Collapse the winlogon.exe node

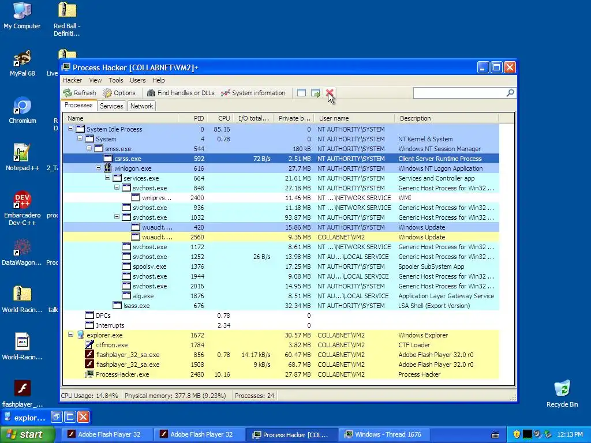98,168
